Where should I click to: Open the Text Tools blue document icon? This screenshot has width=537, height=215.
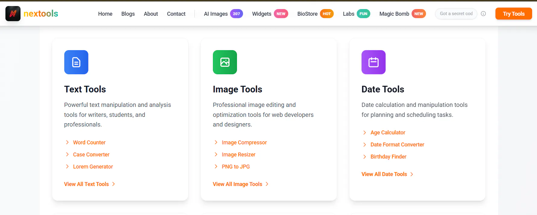[x=76, y=62]
